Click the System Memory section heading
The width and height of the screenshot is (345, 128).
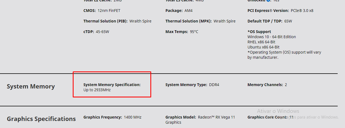point(31,87)
